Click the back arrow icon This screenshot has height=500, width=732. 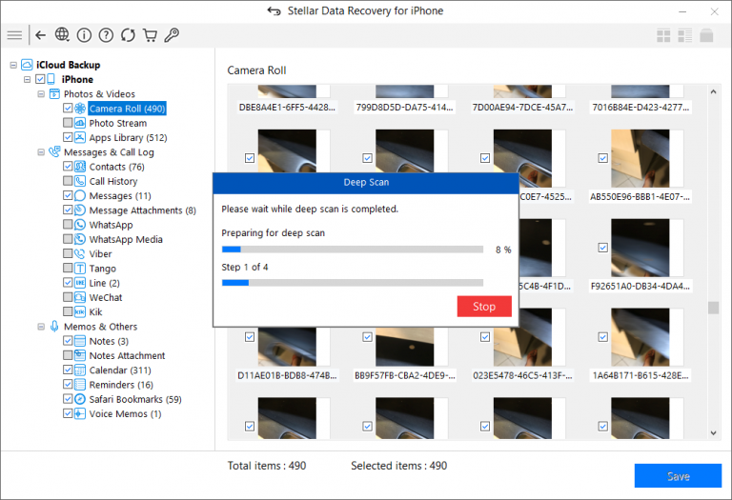click(x=40, y=35)
